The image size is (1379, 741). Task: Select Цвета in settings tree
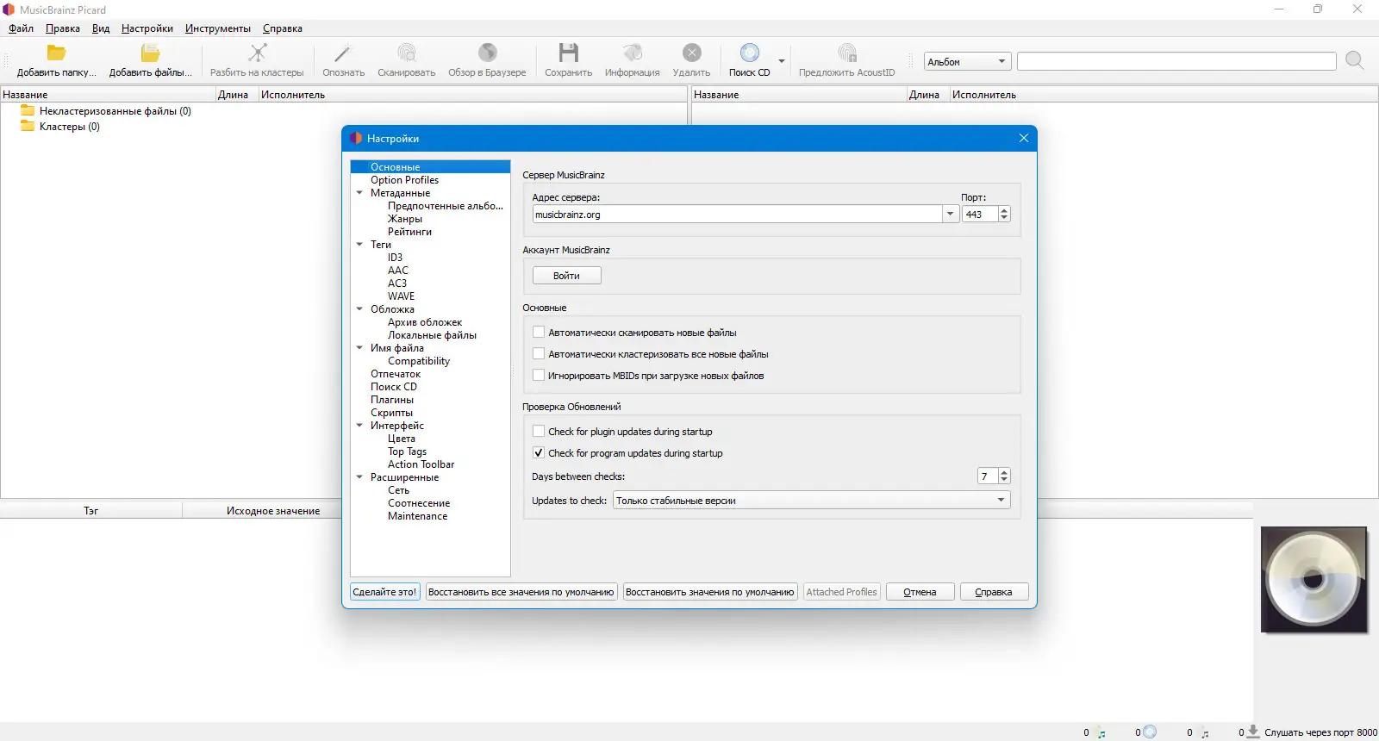pos(402,439)
